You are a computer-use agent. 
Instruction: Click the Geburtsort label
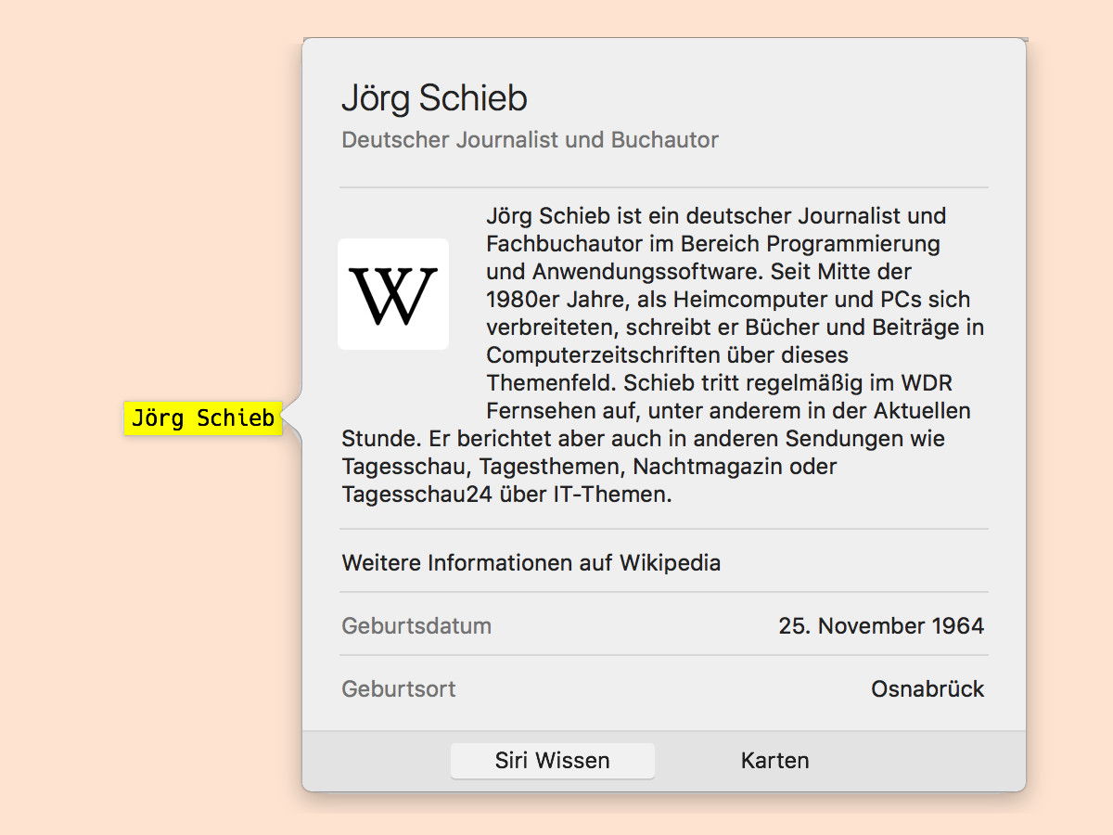tap(399, 689)
